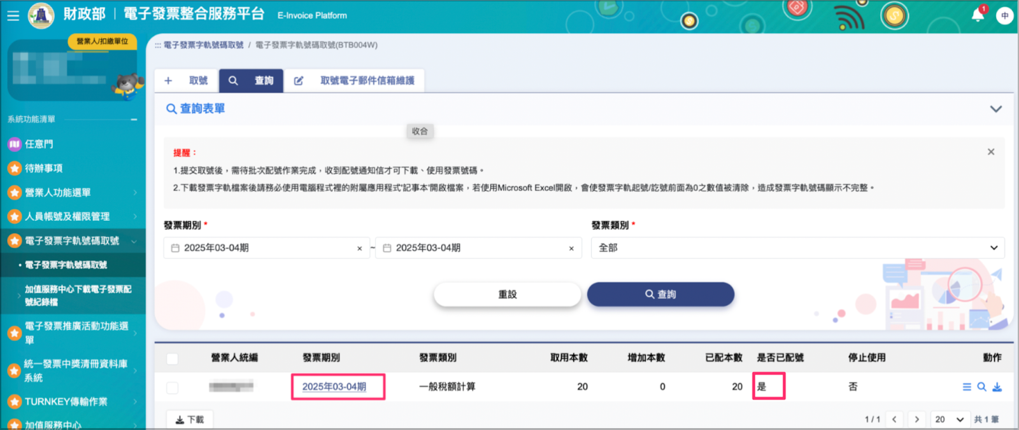
Task: Open the list icon in action column
Action: pyautogui.click(x=967, y=387)
